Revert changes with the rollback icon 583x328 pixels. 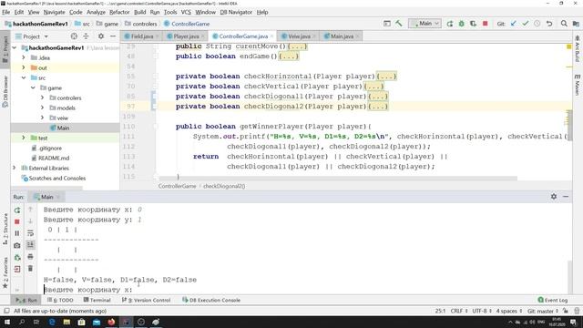coord(549,24)
